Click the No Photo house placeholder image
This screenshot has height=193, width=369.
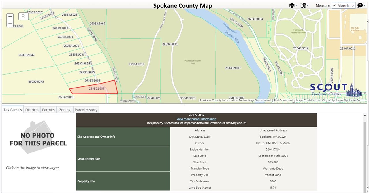click(38, 137)
